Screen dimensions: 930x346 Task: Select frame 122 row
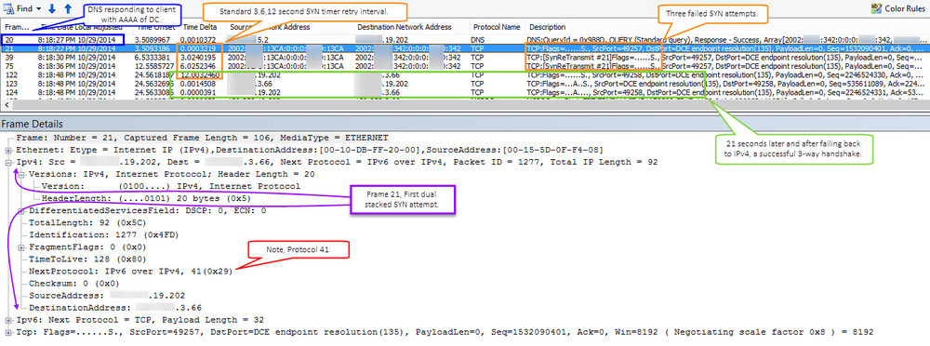pyautogui.click(x=465, y=75)
